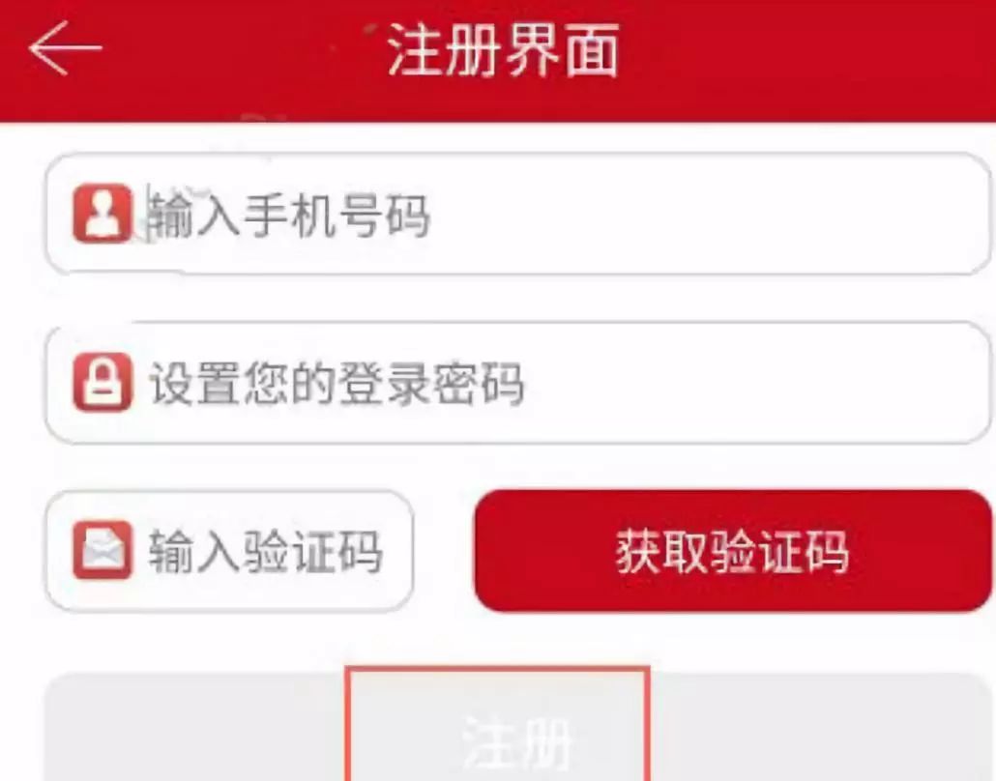Click the envelope icon beside 输入验证码
996x781 pixels.
(103, 550)
